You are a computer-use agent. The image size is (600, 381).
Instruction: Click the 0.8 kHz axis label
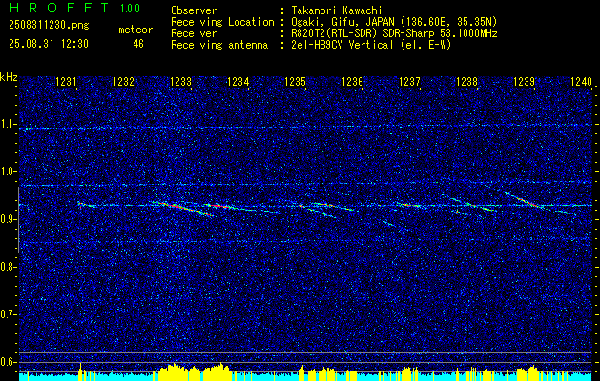8,267
